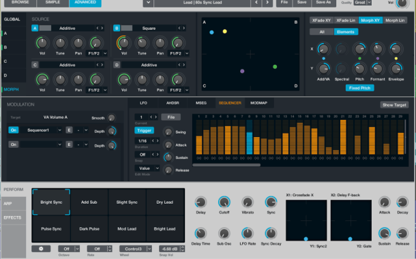The height and width of the screenshot is (259, 416).
Task: Open source A F1/F2 filter routing dropdown
Action: coord(105,53)
